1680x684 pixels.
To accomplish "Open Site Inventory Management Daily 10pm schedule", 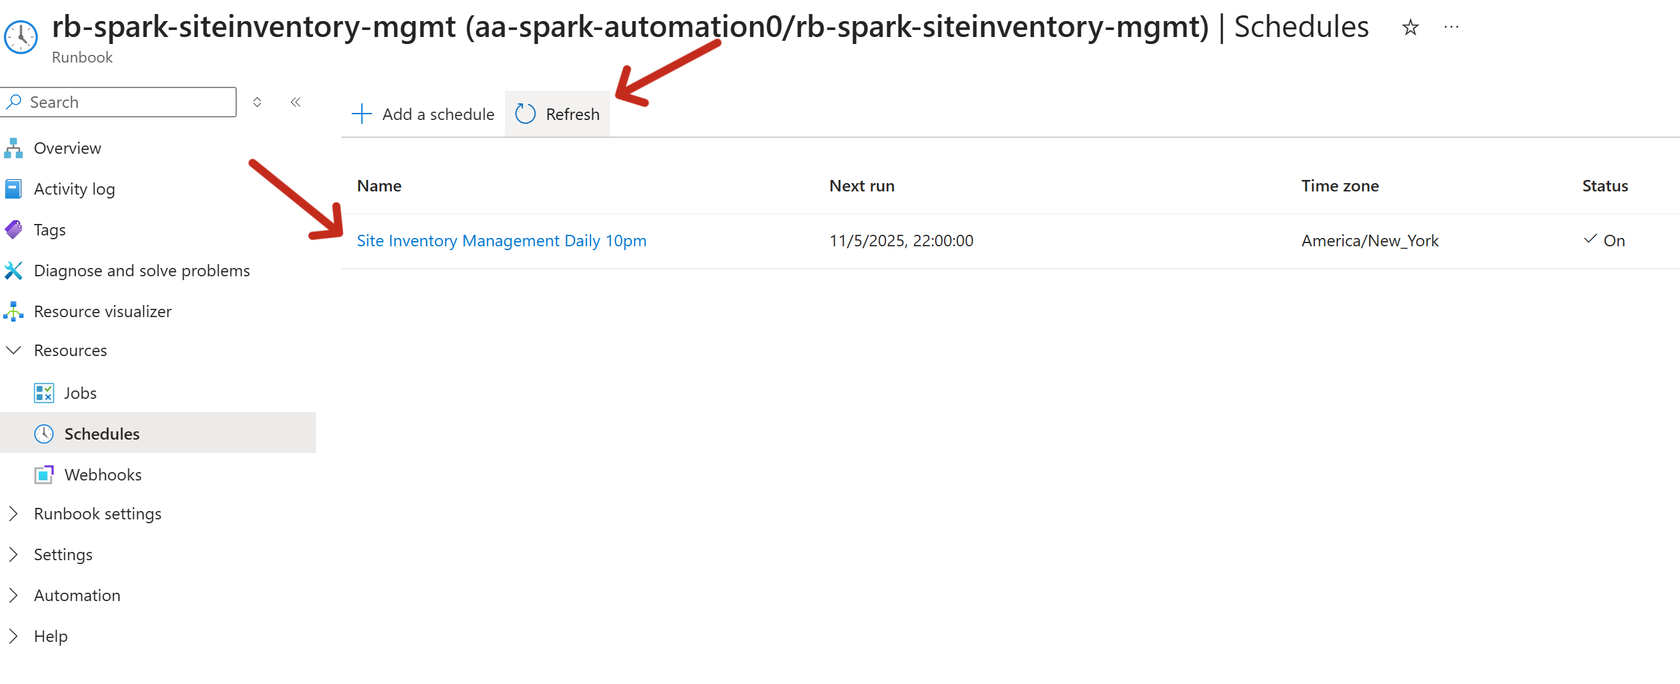I will pyautogui.click(x=501, y=241).
